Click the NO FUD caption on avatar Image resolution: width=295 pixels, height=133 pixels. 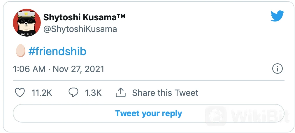[x=27, y=34]
